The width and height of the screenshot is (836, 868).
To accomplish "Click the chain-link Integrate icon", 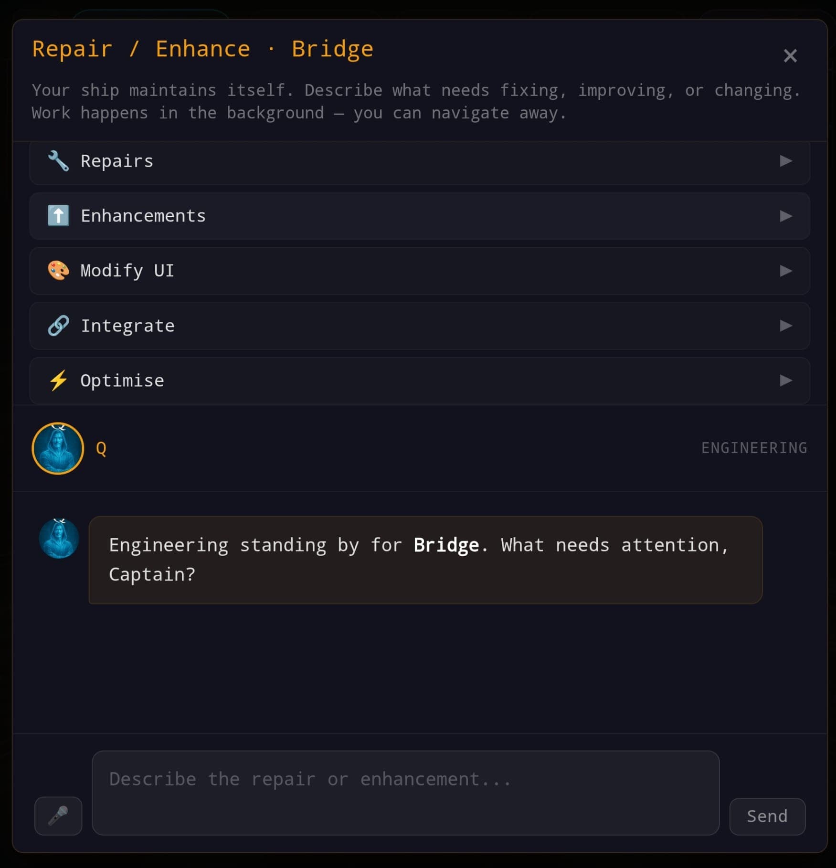I will 58,326.
